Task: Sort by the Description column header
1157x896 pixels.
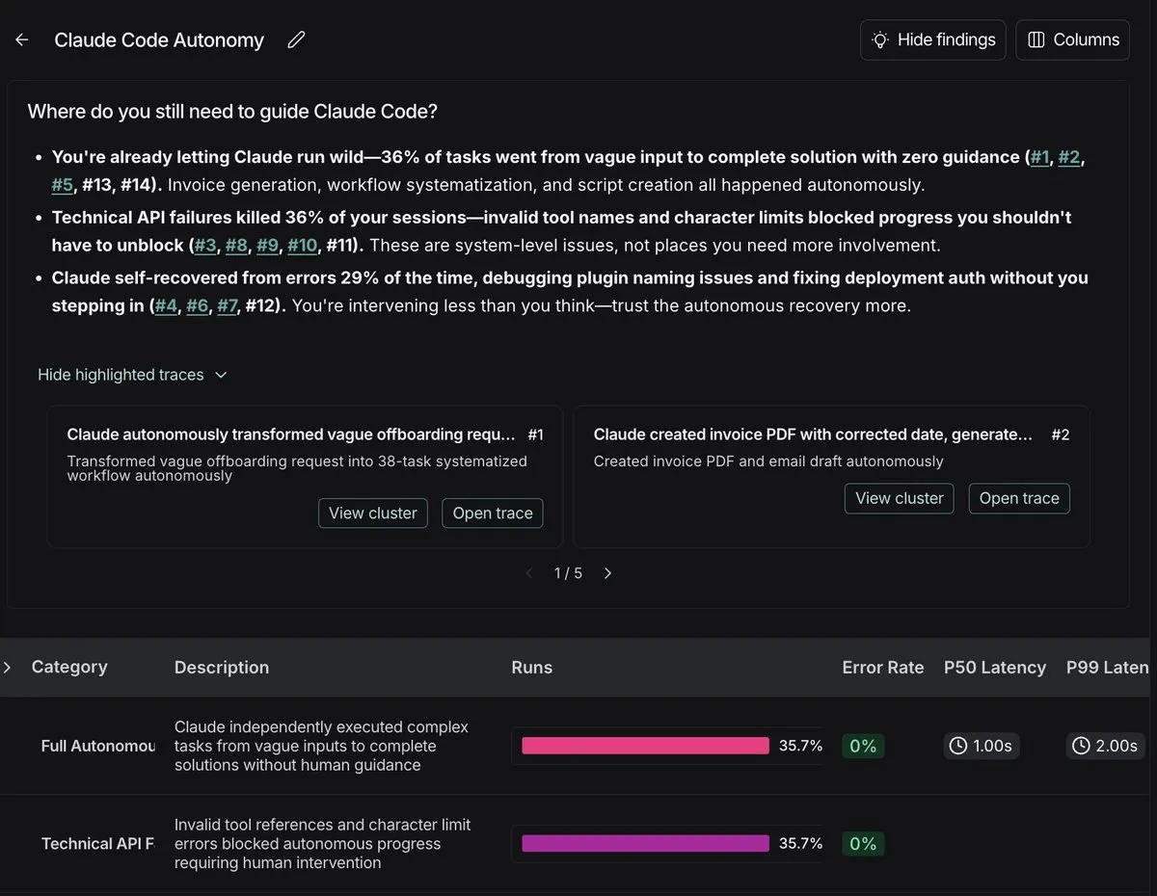Action: coord(222,667)
